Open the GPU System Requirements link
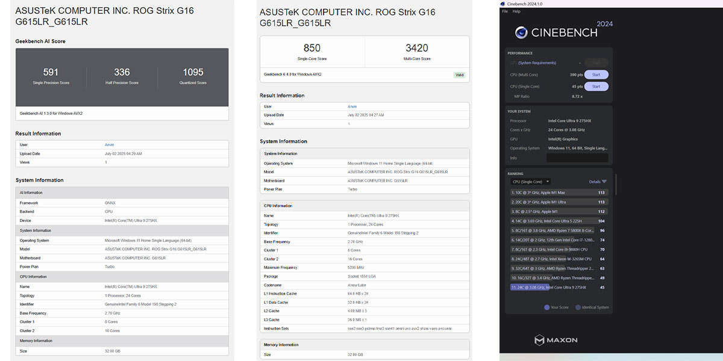The image size is (723, 361). point(537,63)
